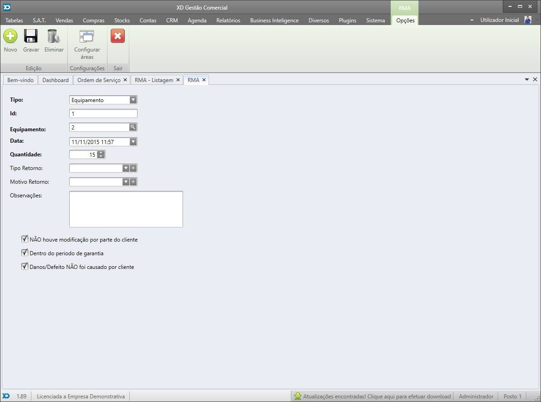The image size is (541, 402).
Task: Expand the Tipo Retorno dropdown list
Action: (x=126, y=168)
